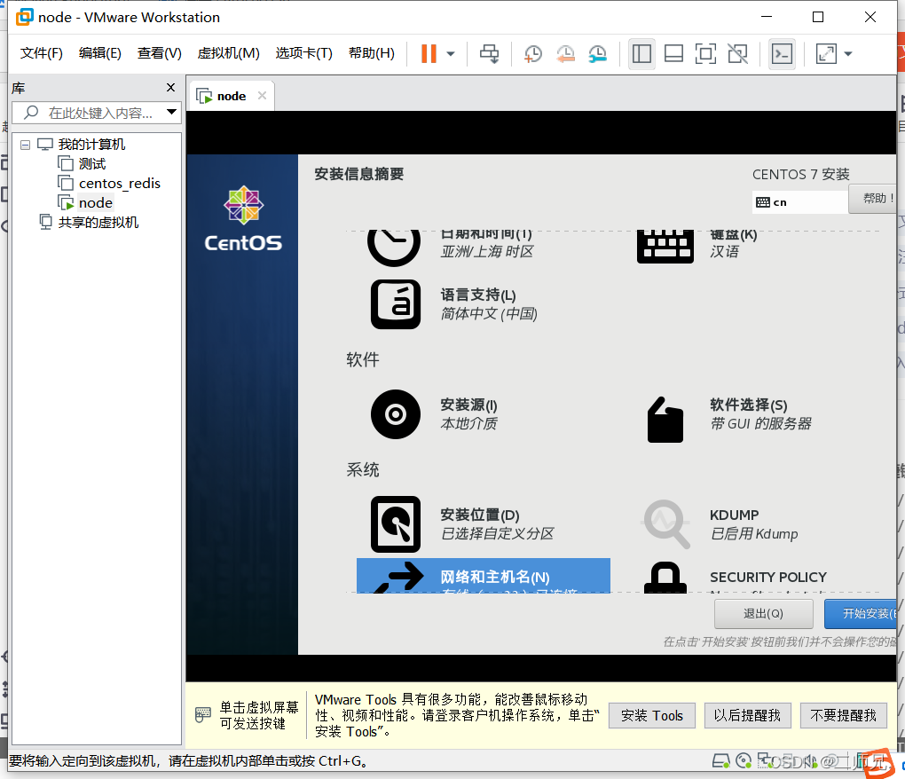The width and height of the screenshot is (905, 779).
Task: Click the send Ctrl+Alt+Del icon
Action: (x=490, y=53)
